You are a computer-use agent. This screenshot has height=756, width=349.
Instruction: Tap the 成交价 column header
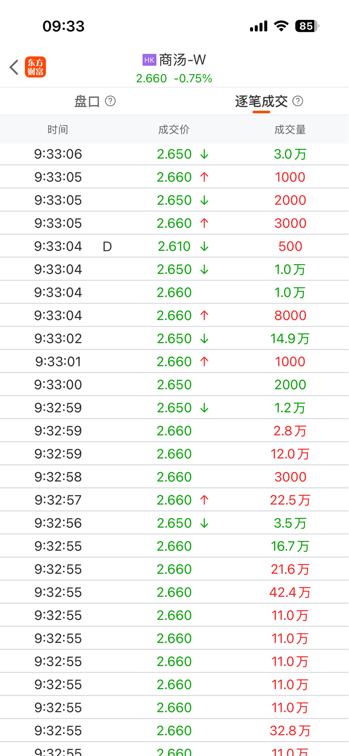[x=174, y=130]
